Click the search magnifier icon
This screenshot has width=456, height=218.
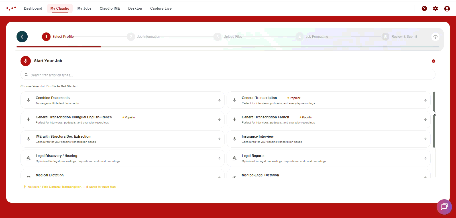pyautogui.click(x=27, y=75)
